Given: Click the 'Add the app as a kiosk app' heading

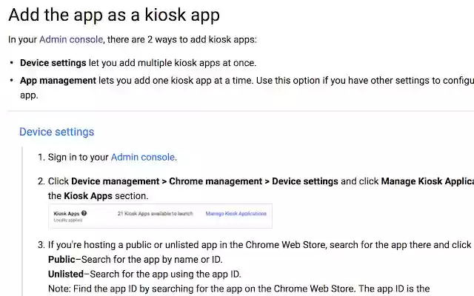Looking at the screenshot, I should [x=114, y=14].
